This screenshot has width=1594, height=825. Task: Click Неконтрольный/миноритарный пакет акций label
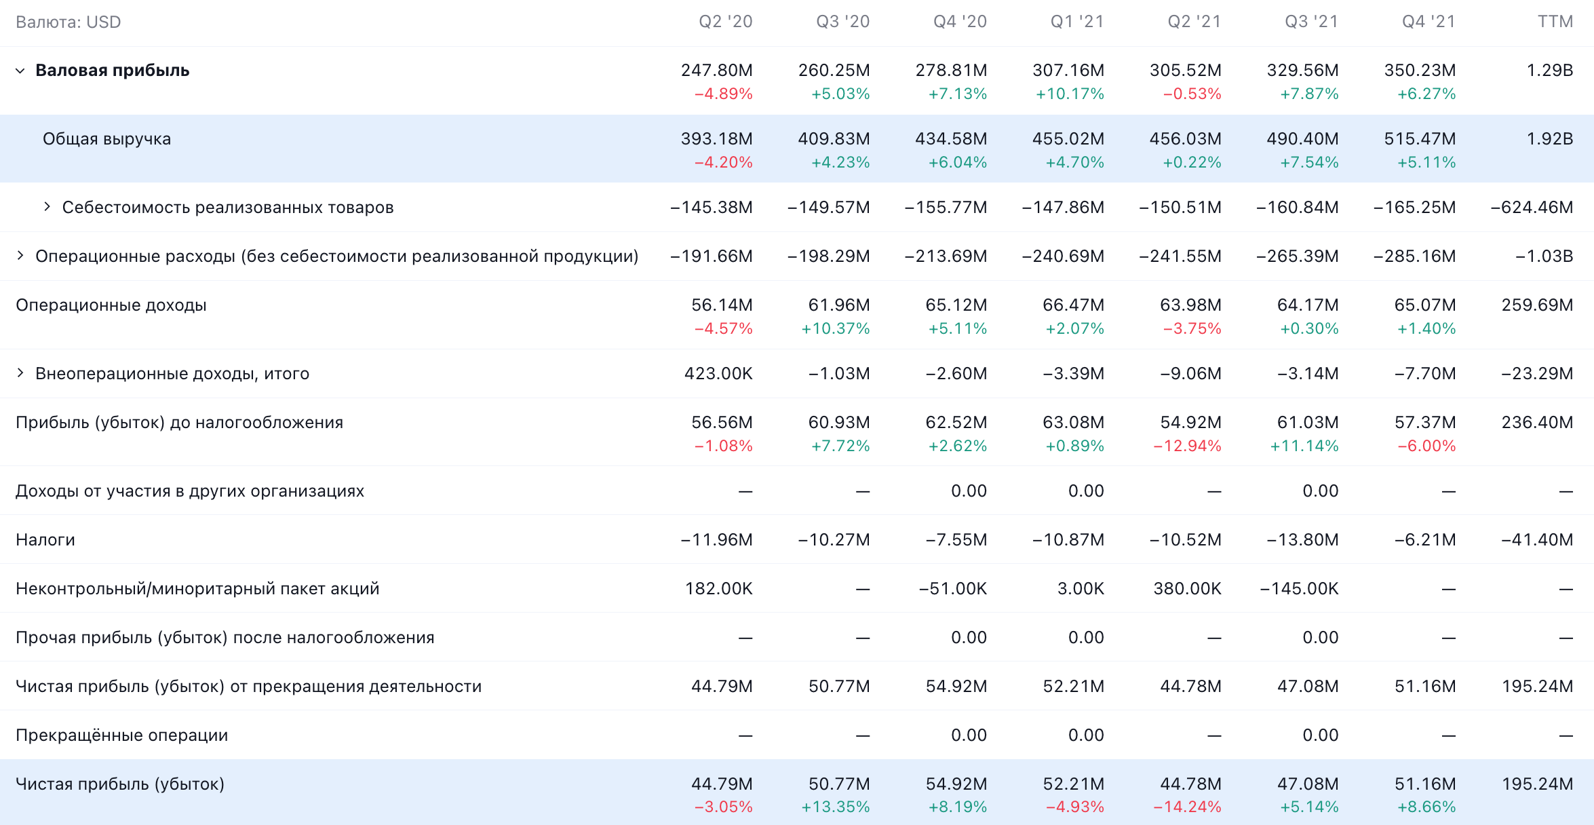197,589
